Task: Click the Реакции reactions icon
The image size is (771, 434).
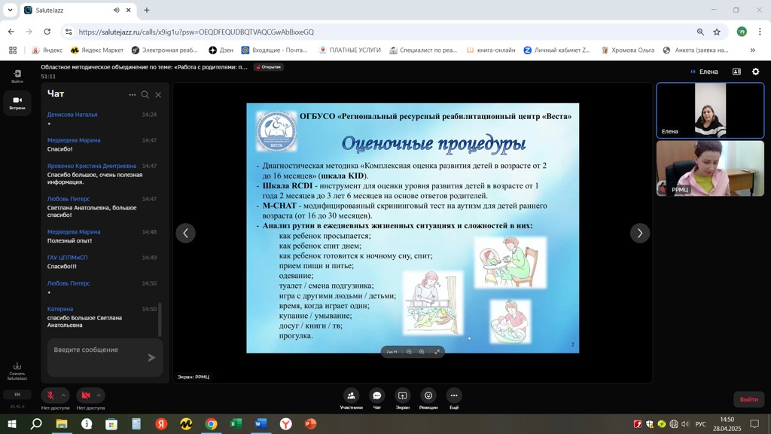Action: [x=428, y=396]
